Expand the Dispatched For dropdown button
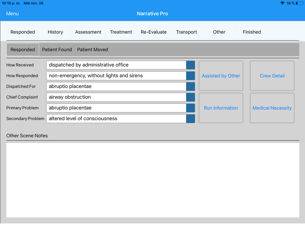The height and width of the screenshot is (229, 305). point(190,86)
